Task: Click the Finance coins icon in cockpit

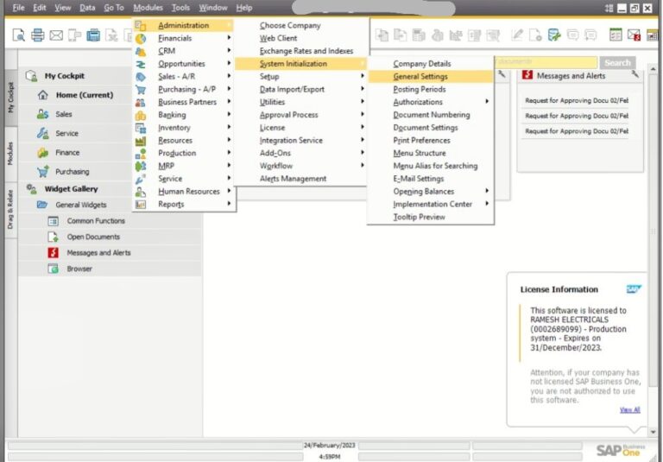Action: pyautogui.click(x=42, y=152)
